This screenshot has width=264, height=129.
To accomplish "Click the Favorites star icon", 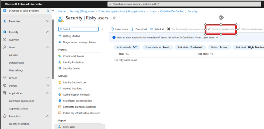I will (5, 21).
